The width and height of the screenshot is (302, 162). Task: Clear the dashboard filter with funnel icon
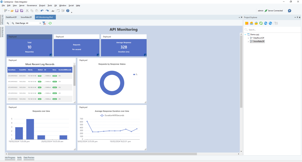point(44,23)
